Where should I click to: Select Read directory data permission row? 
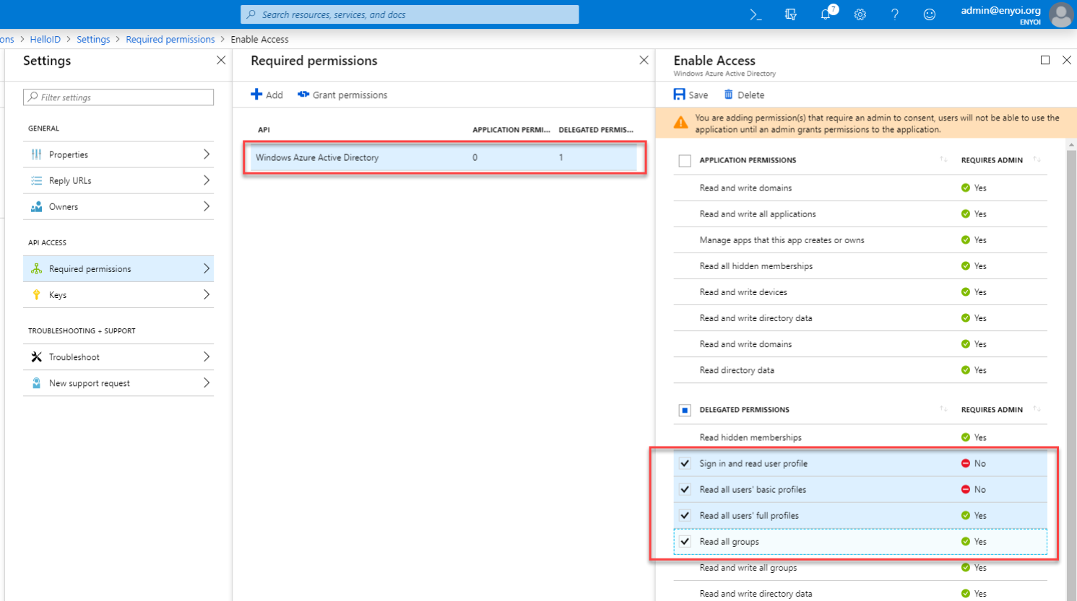860,370
